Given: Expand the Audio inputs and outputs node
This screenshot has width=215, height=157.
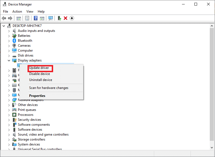Looking at the screenshot, I should (x=9, y=31).
